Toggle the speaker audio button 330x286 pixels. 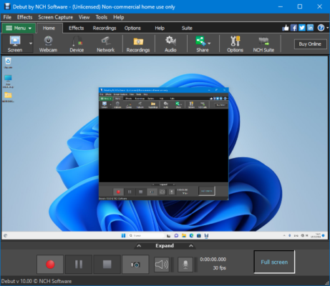click(x=162, y=265)
